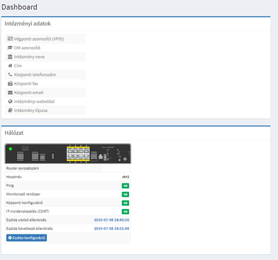Click the gear icon in Eszköz konfiguráció button
This screenshot has height=260, width=278.
coord(10,237)
